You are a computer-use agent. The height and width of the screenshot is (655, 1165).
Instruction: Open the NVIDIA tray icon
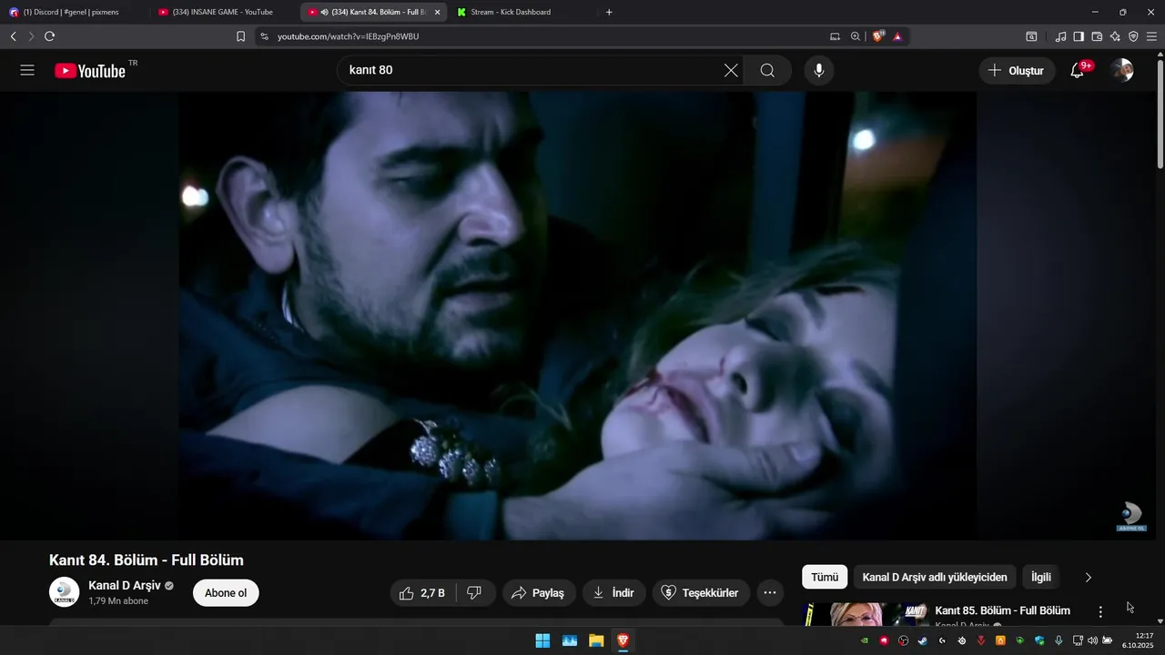click(x=864, y=640)
